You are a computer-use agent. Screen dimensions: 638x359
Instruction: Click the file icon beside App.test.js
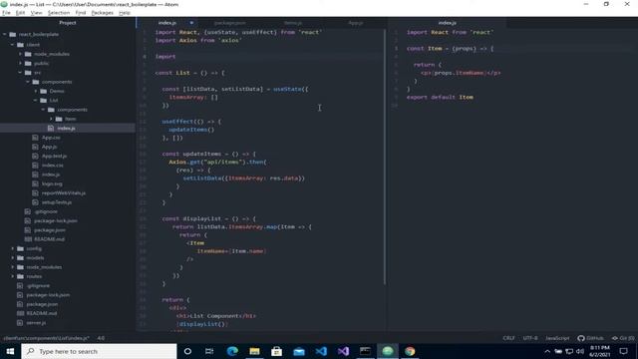pos(35,156)
